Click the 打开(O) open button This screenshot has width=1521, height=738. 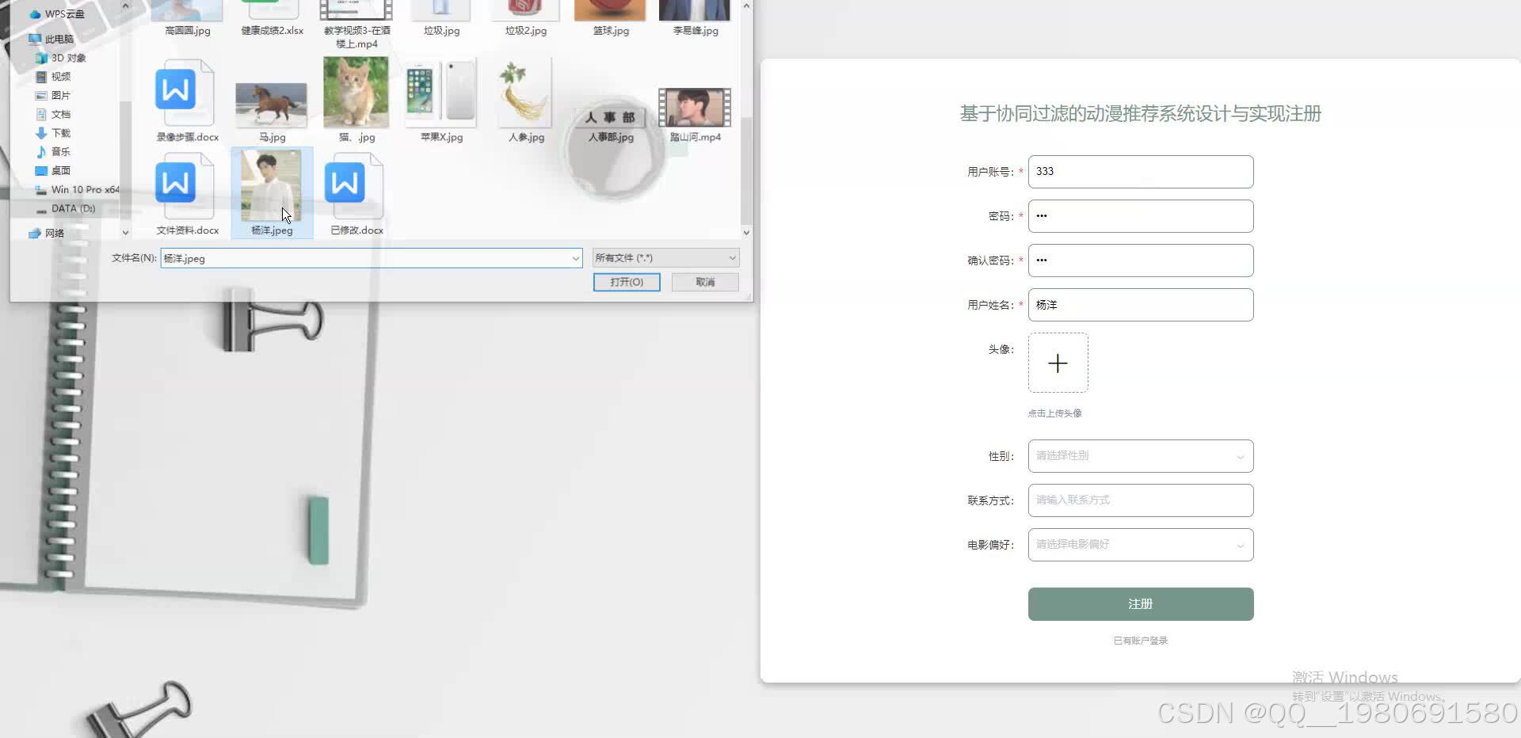pyautogui.click(x=626, y=282)
